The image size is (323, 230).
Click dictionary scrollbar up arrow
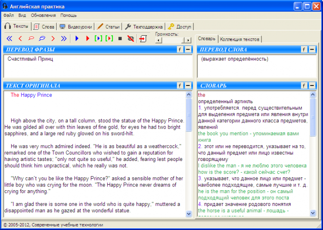[x=313, y=95]
